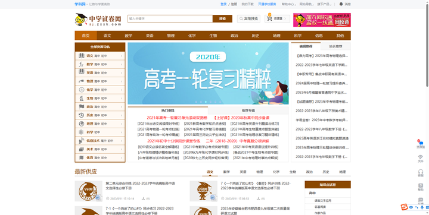Click the 学科网 link at top left
Screen dimensions: 429x215
point(80,4)
